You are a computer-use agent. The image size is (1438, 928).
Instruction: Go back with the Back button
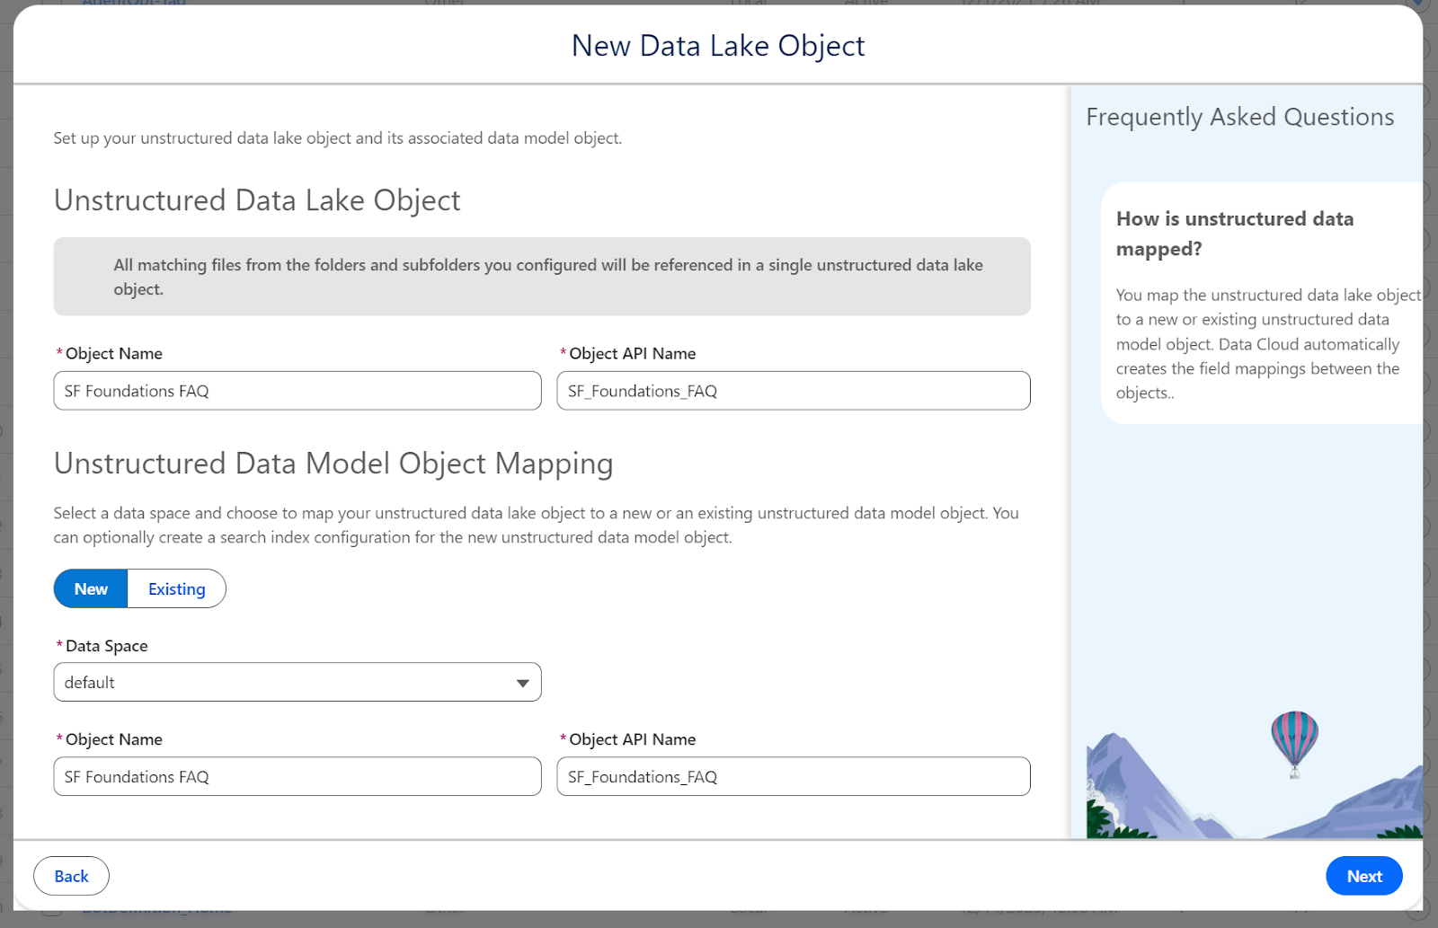(71, 877)
